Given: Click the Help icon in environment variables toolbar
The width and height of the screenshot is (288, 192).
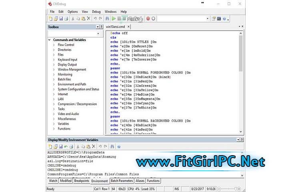Looking at the screenshot, I should (x=119, y=146).
